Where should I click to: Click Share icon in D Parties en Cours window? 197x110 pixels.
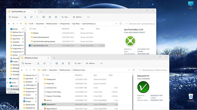[x=63, y=63]
